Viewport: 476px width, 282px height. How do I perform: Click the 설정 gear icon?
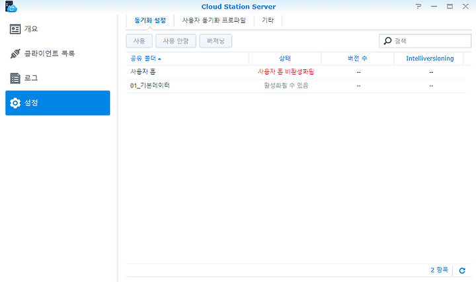point(15,103)
